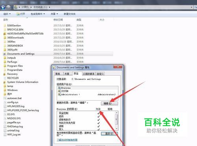Click the 读取和执行 permission row
The width and height of the screenshot is (197, 146).
click(86, 120)
